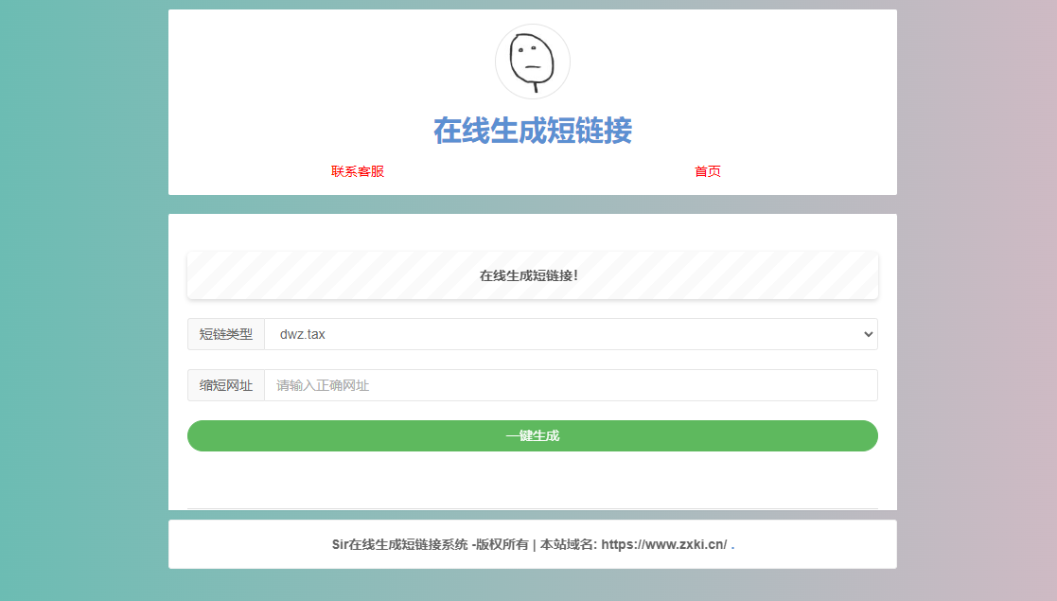The width and height of the screenshot is (1057, 601).
Task: Click the 缩短网址 label
Action: point(225,385)
